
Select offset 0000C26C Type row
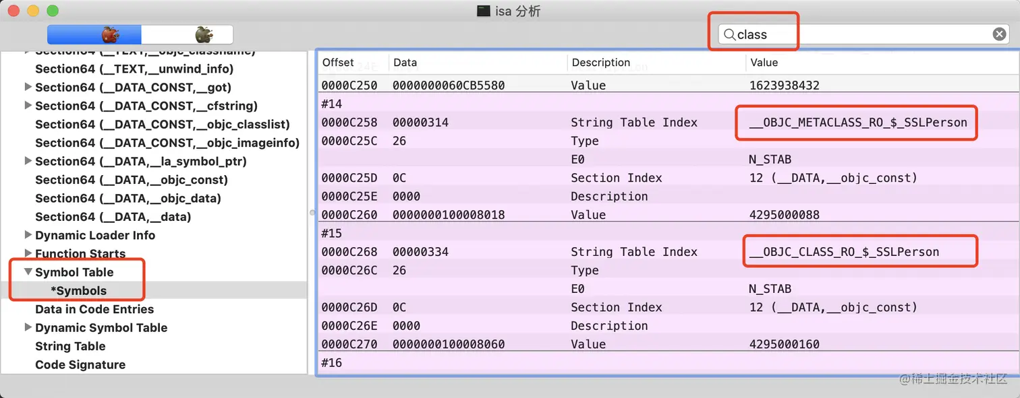(x=668, y=270)
